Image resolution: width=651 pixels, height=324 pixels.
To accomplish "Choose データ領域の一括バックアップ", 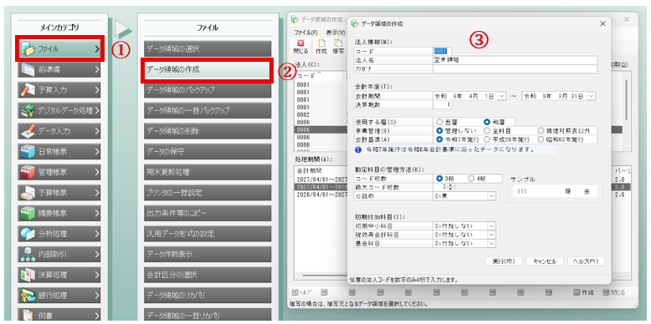I will coord(208,110).
